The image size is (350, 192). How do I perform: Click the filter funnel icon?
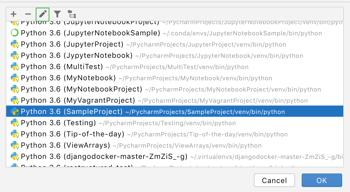click(x=57, y=14)
